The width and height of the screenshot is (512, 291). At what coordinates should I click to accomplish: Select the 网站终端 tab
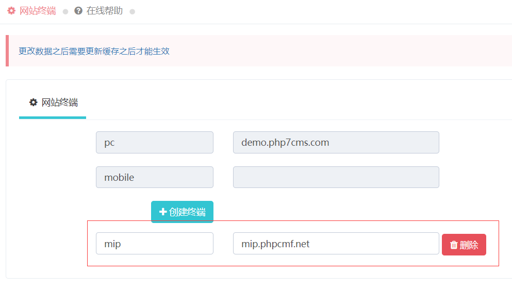pos(53,103)
